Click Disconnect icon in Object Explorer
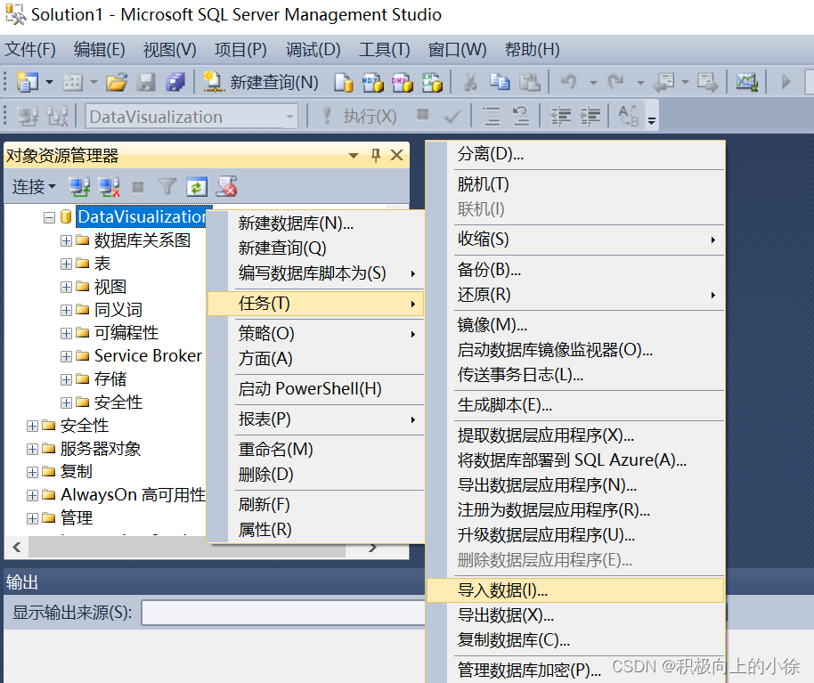814x683 pixels. 109,187
